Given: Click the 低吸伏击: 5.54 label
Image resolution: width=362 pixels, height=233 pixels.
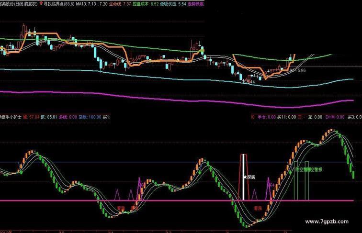Looking at the screenshot, I should (173, 4).
